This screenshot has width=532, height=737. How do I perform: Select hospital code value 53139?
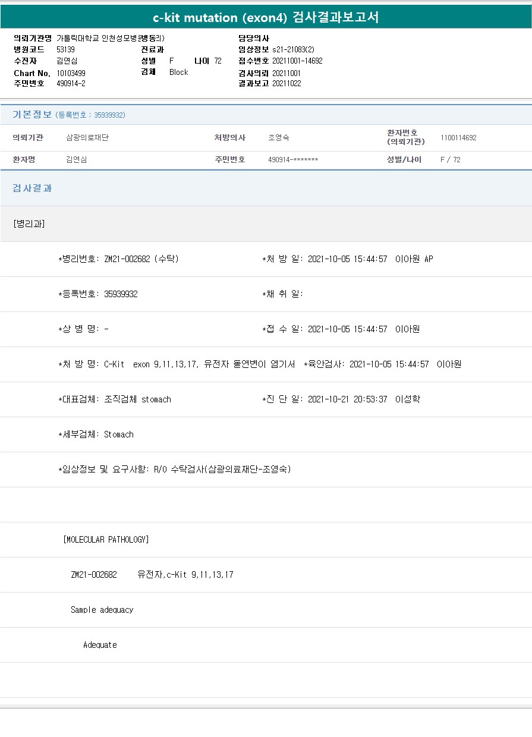pyautogui.click(x=65, y=50)
